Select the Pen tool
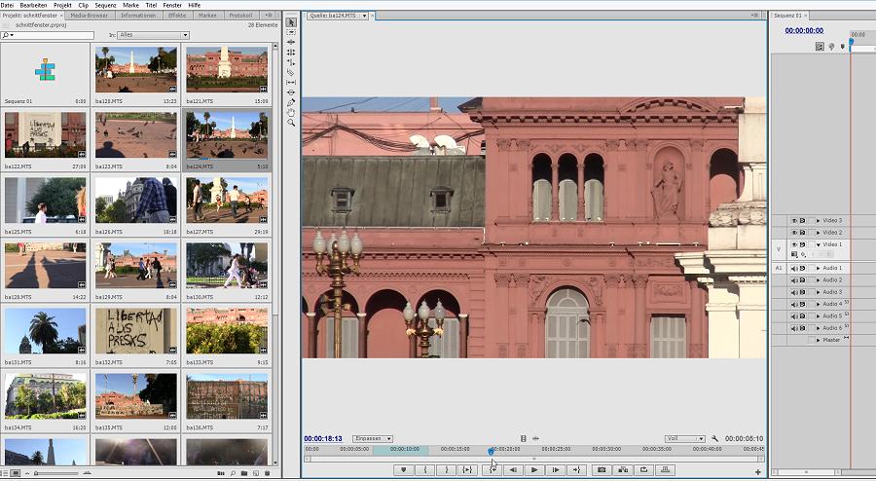 [291, 103]
